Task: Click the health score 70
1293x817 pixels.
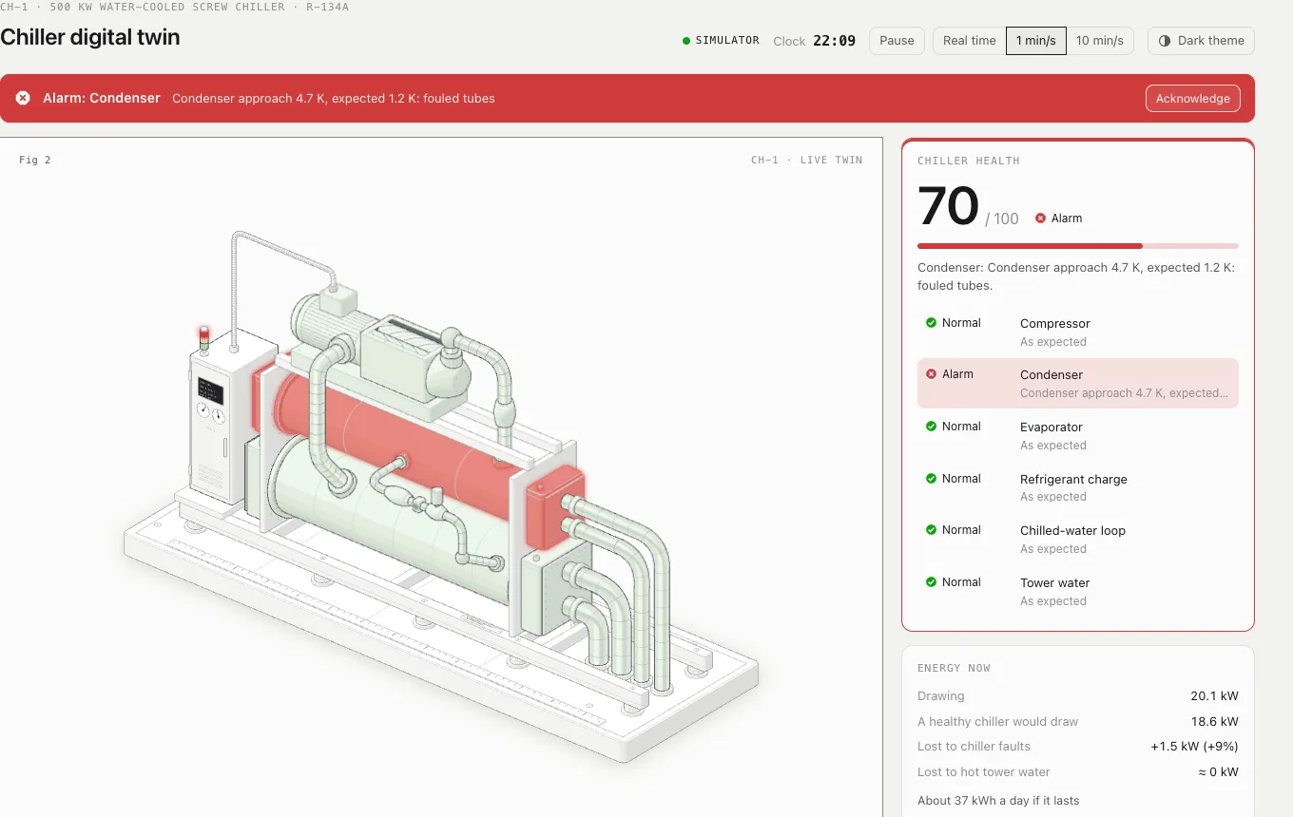Action: [948, 206]
